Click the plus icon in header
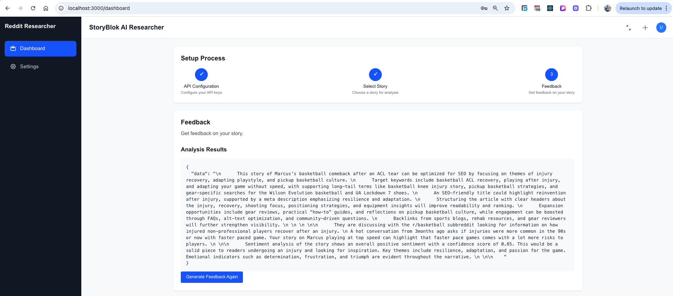 click(645, 27)
